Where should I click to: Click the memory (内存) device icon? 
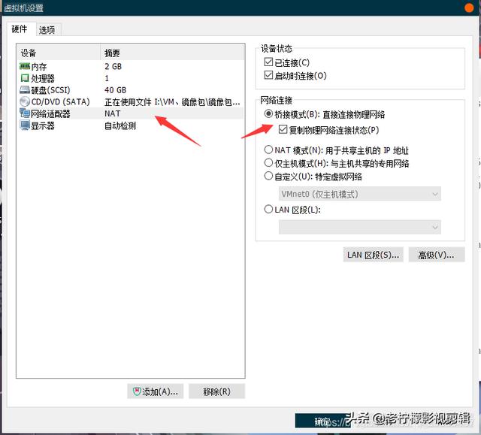(x=25, y=66)
